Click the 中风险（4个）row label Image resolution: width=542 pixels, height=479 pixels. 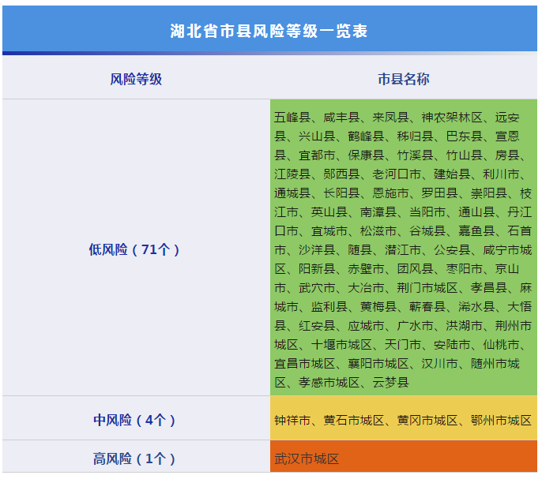tap(134, 420)
